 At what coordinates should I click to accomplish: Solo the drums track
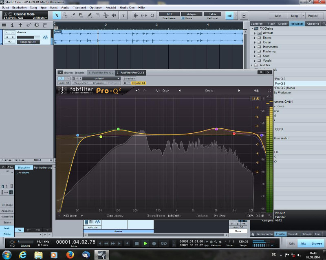tap(13, 32)
